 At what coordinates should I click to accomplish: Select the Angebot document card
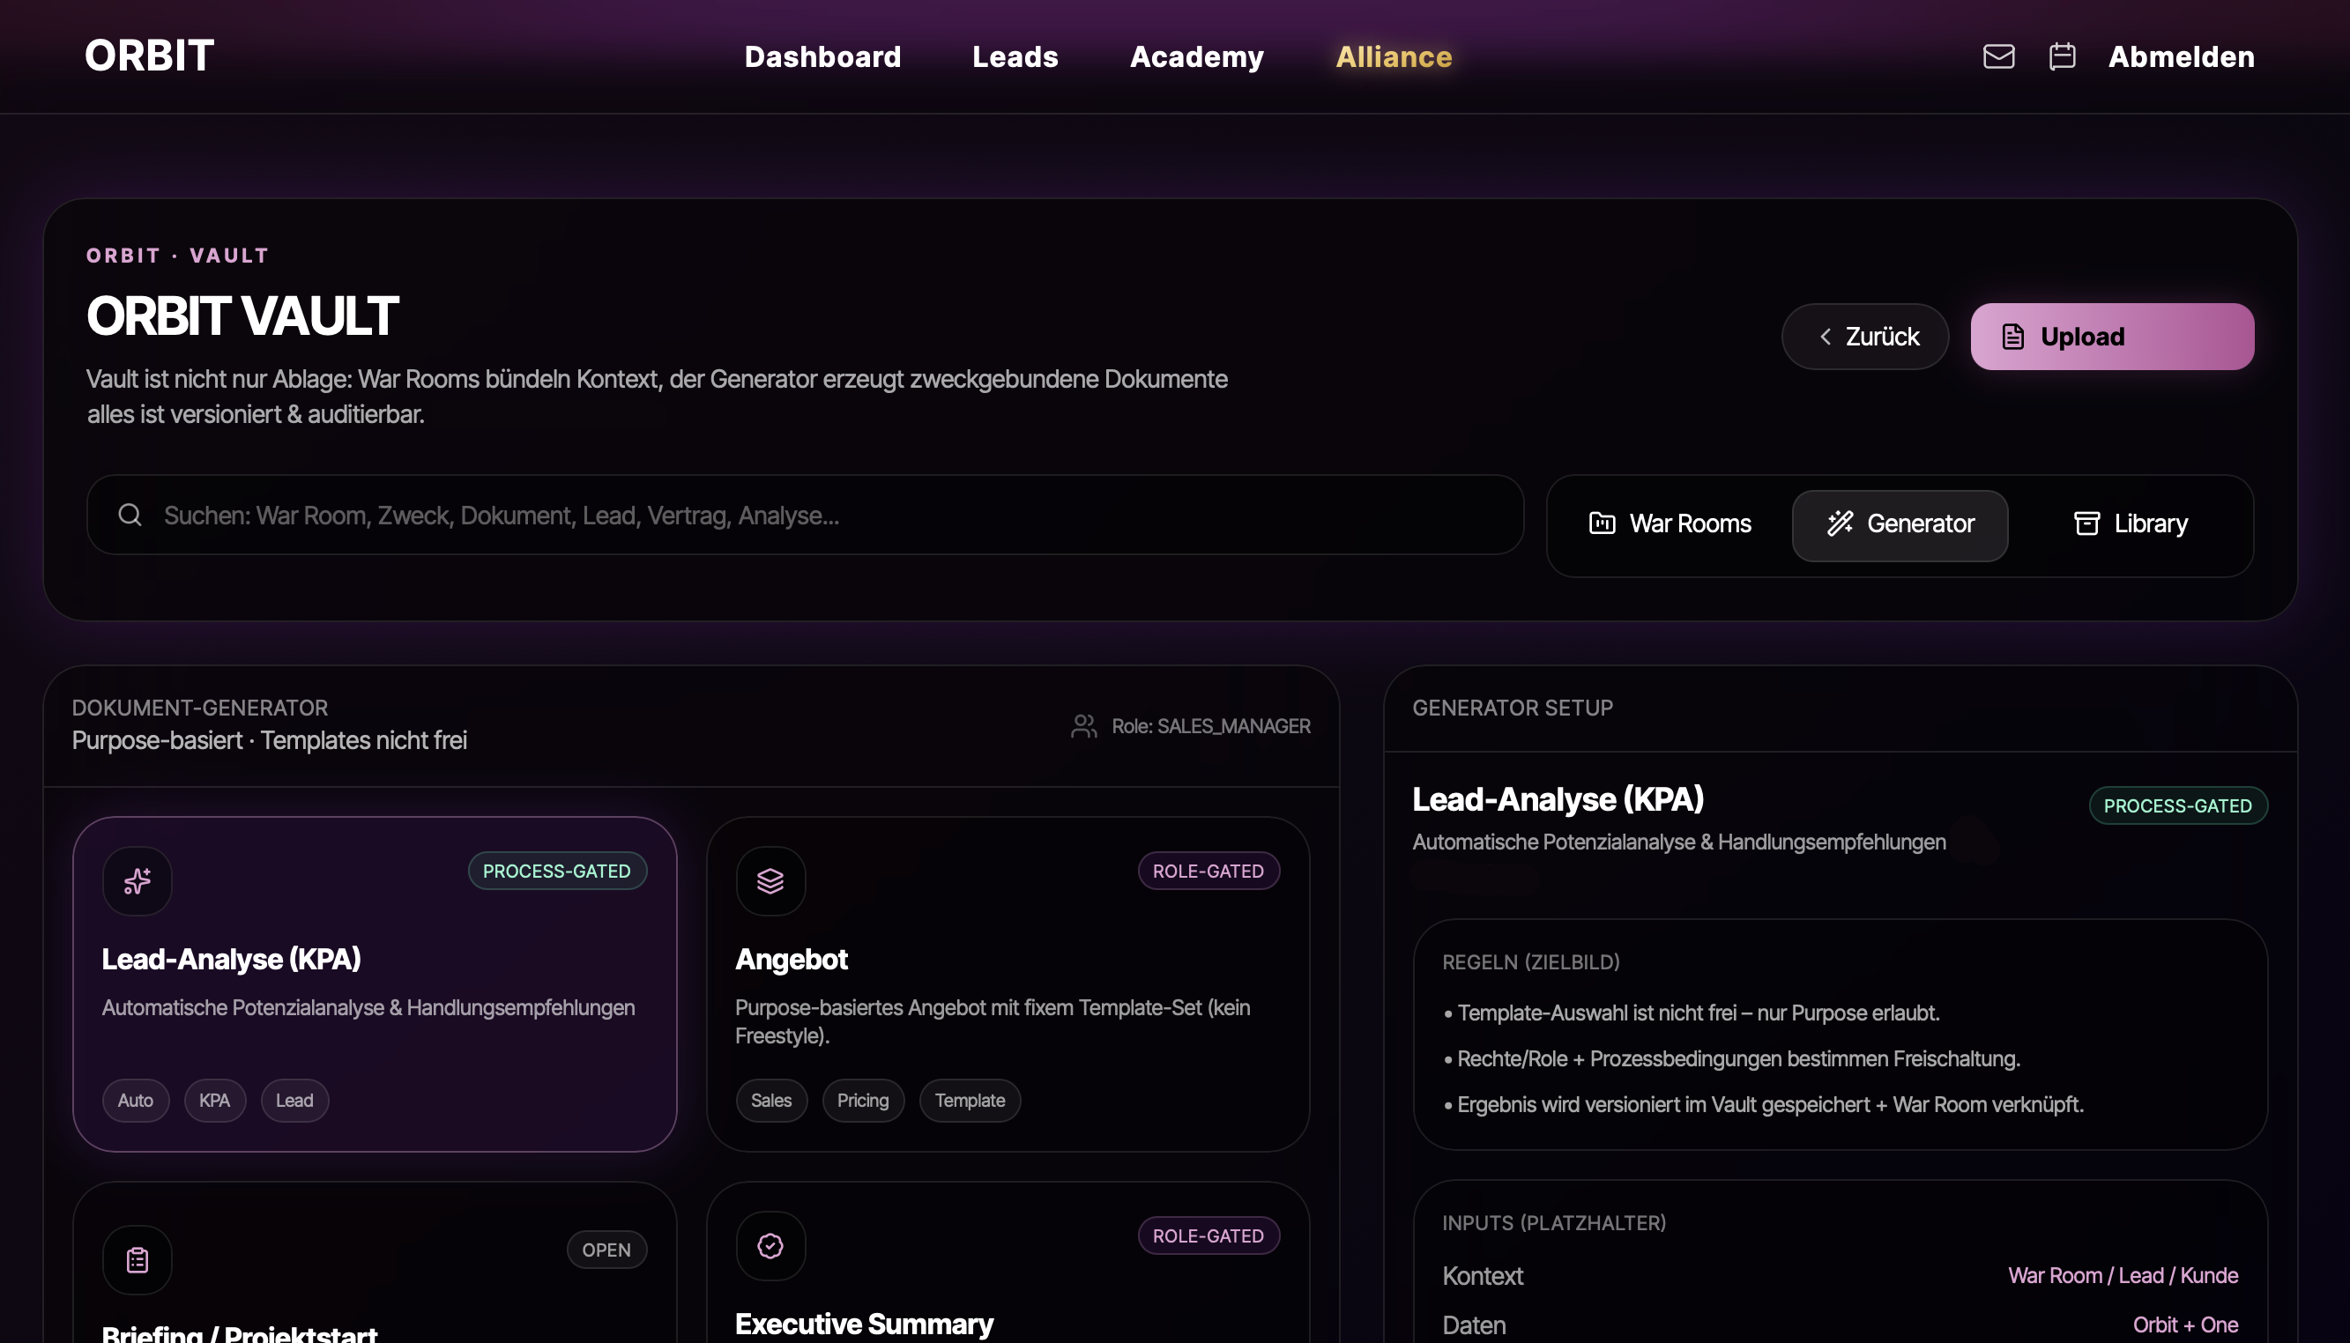(x=1008, y=983)
